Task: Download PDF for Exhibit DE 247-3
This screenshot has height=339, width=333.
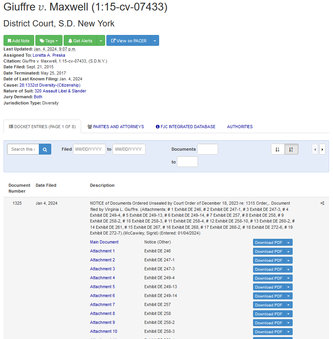Action: 269,269
